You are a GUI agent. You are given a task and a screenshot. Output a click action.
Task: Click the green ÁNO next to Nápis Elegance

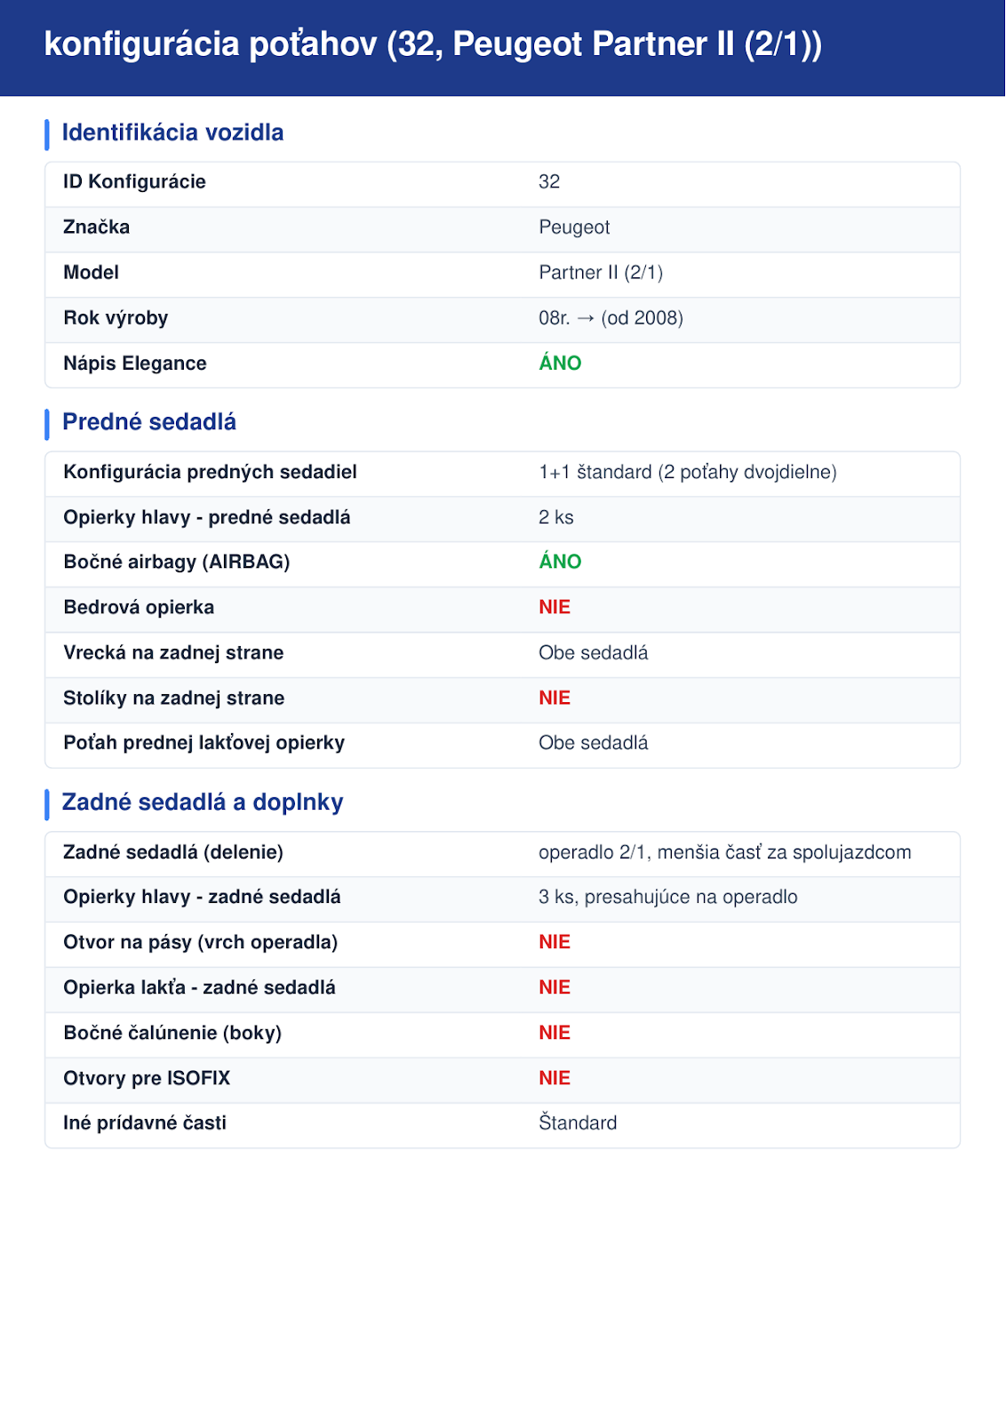(560, 363)
